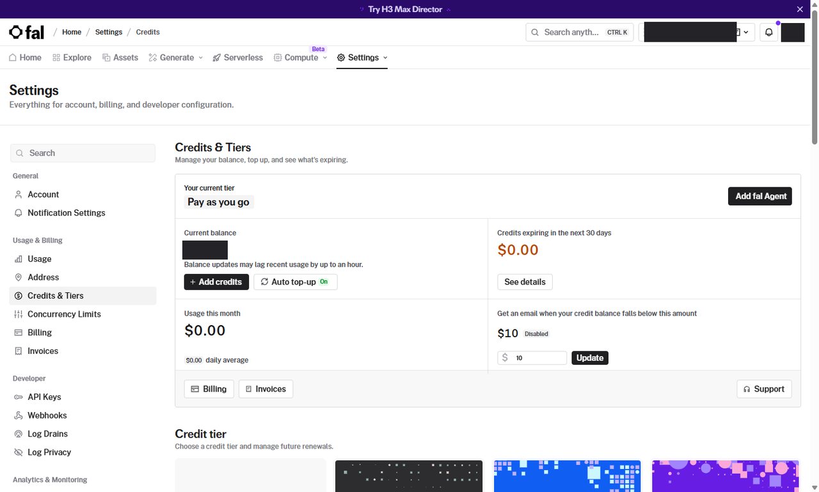Select the purple credit tier card
Viewport: 819px width, 492px height.
click(726, 476)
